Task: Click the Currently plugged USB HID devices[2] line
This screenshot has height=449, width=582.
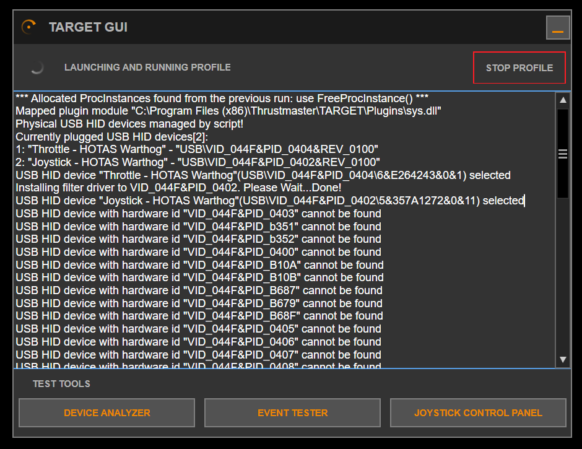Action: click(x=111, y=137)
